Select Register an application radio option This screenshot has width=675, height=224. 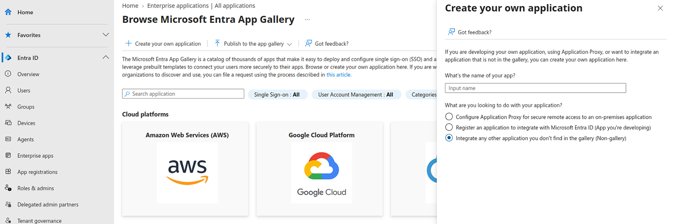(449, 127)
